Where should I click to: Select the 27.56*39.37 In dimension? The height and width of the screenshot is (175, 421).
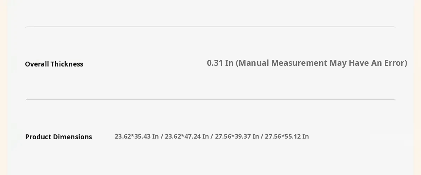(x=237, y=136)
